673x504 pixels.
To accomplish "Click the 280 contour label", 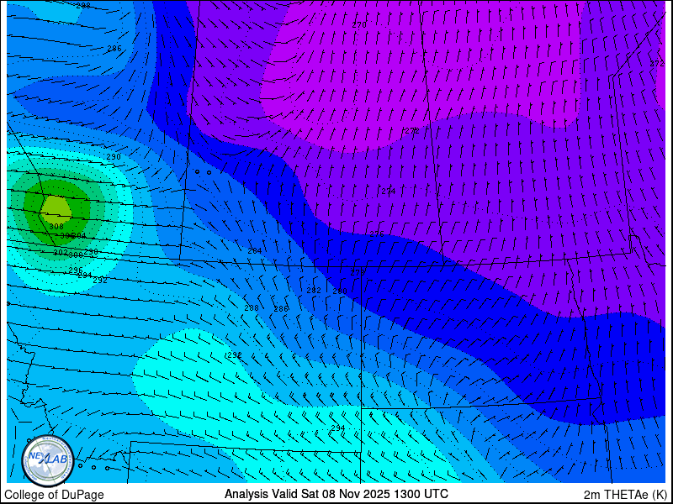I will click(340, 291).
